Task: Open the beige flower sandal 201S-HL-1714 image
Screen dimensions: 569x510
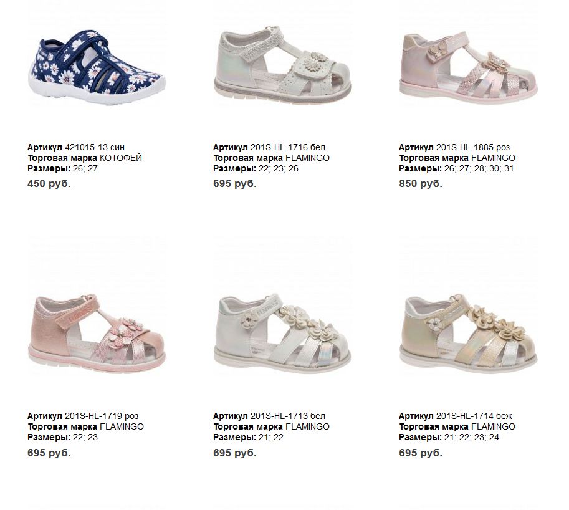Action: tap(469, 333)
